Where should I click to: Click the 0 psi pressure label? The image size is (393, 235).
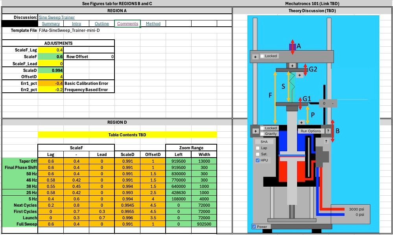tap(360, 215)
